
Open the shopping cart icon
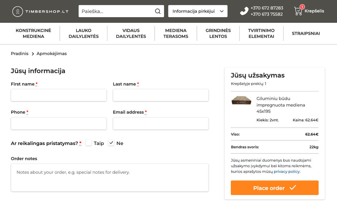pyautogui.click(x=298, y=11)
